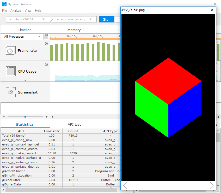The image size is (221, 193).
Task: Open the Help menu
Action: 38,11
